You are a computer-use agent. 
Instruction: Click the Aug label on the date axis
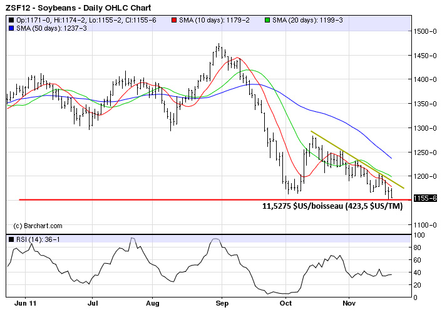point(153,303)
